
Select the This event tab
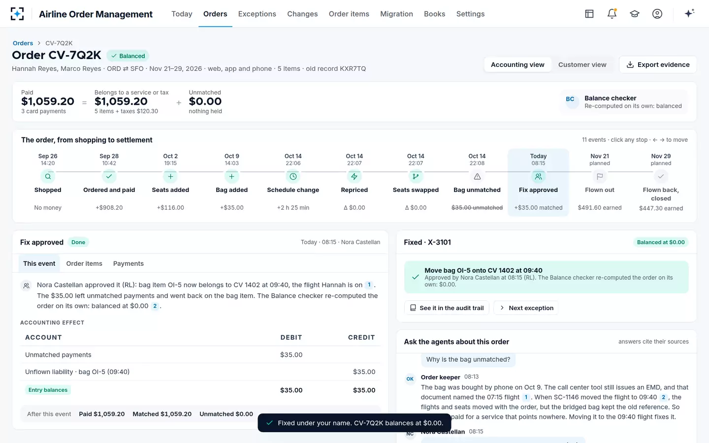pos(39,263)
